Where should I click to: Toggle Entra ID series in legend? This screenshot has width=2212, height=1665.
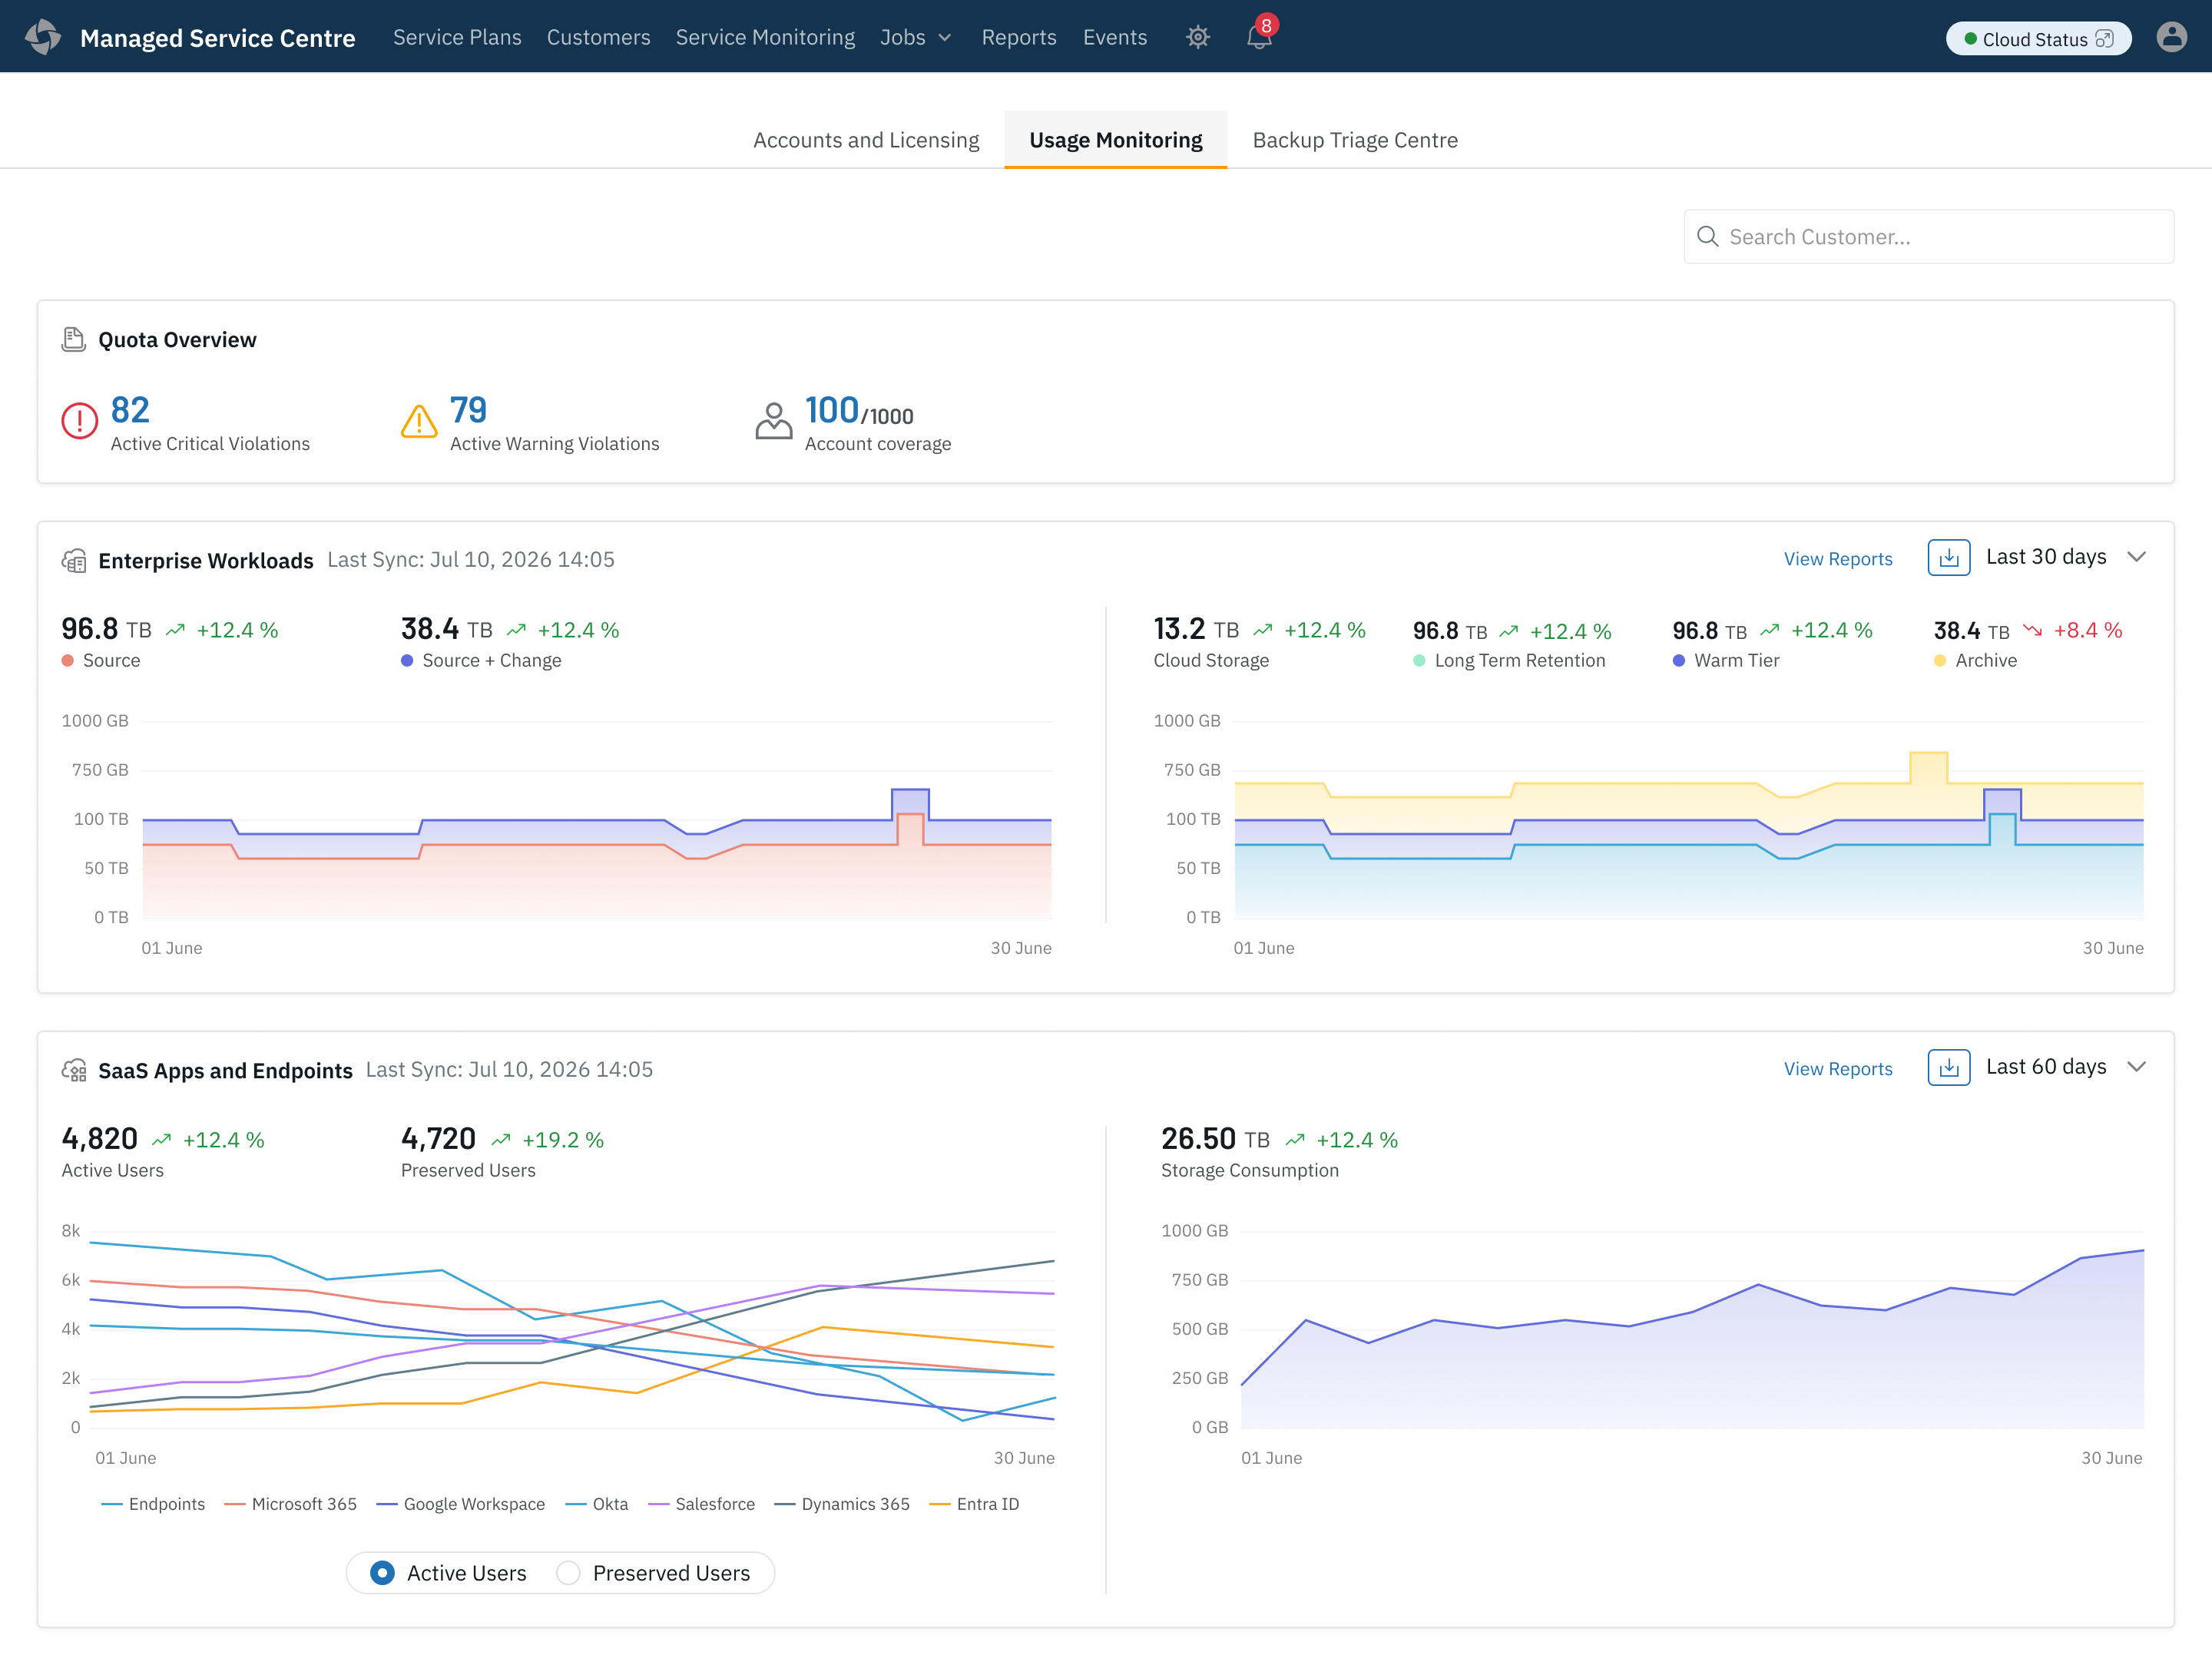click(x=975, y=1505)
